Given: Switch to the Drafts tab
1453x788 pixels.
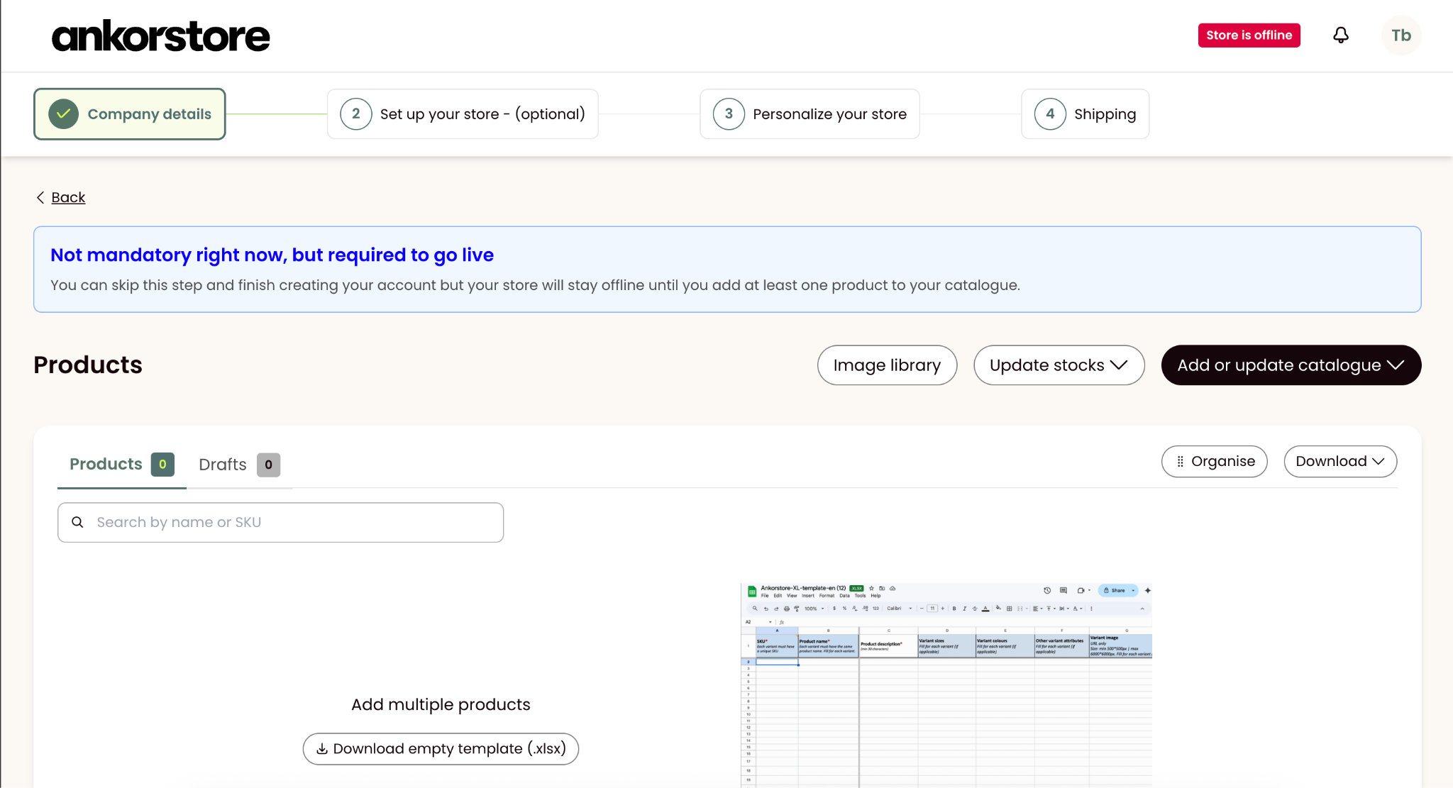Looking at the screenshot, I should pos(239,465).
